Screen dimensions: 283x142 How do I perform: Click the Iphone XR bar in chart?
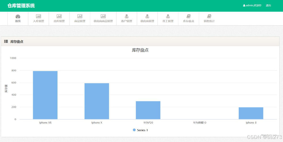click(x=45, y=95)
